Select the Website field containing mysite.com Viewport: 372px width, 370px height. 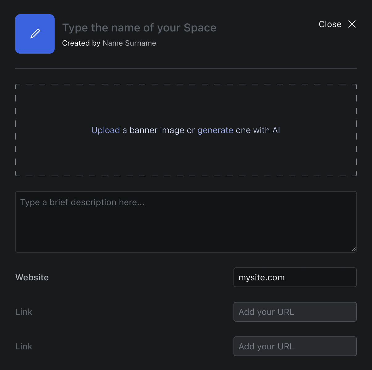pyautogui.click(x=295, y=277)
